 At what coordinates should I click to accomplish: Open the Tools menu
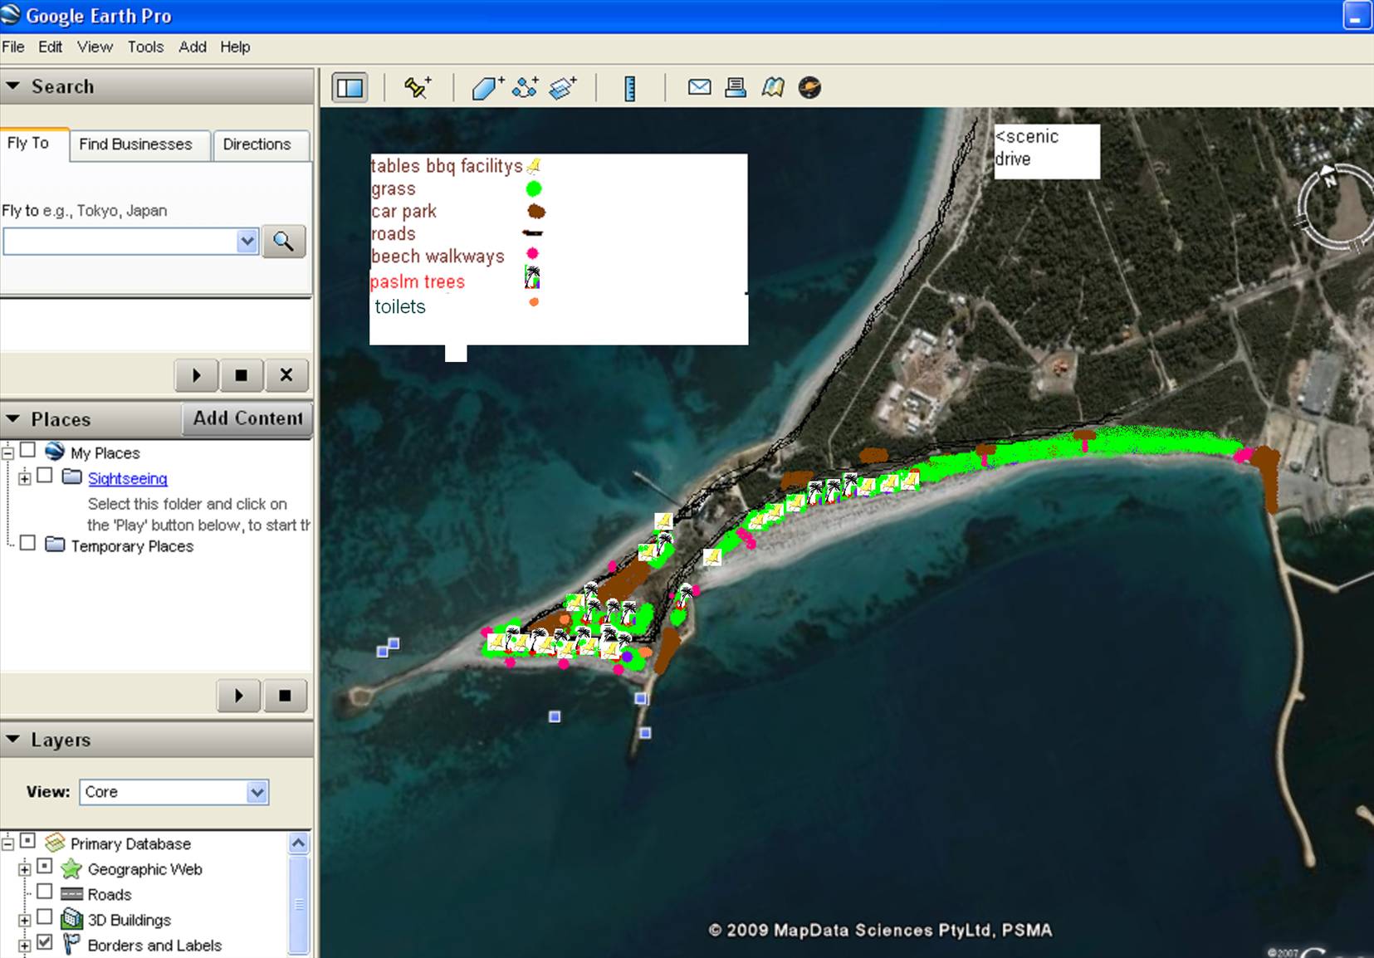tap(145, 47)
